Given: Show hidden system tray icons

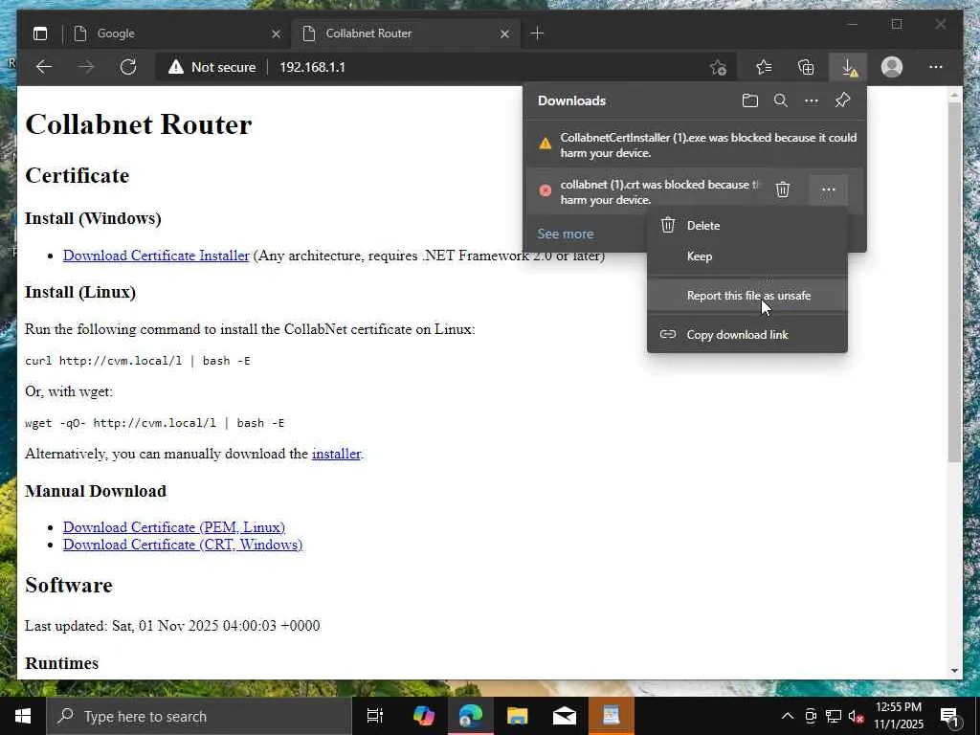Looking at the screenshot, I should [x=788, y=716].
